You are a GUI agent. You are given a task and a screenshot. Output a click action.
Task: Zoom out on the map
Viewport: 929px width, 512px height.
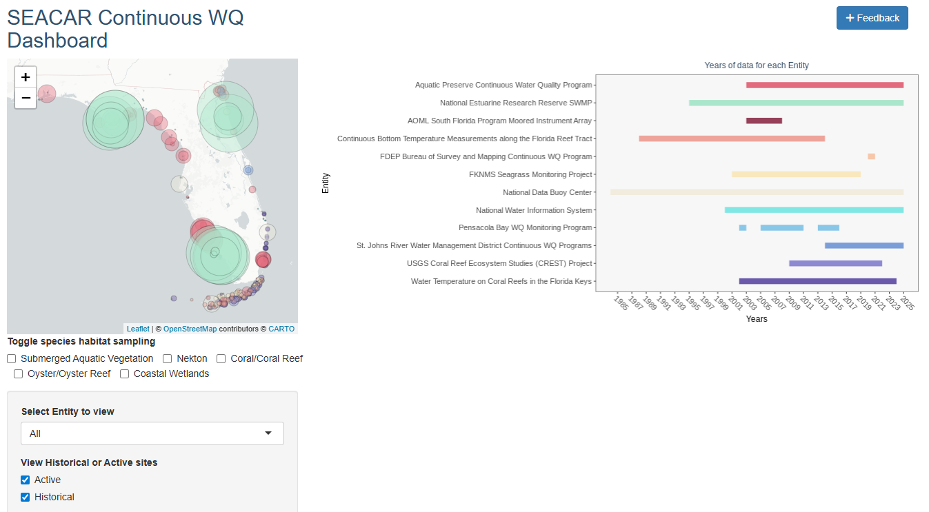26,98
